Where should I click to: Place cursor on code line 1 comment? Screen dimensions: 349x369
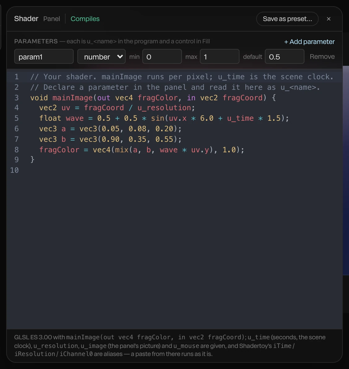[x=182, y=77]
